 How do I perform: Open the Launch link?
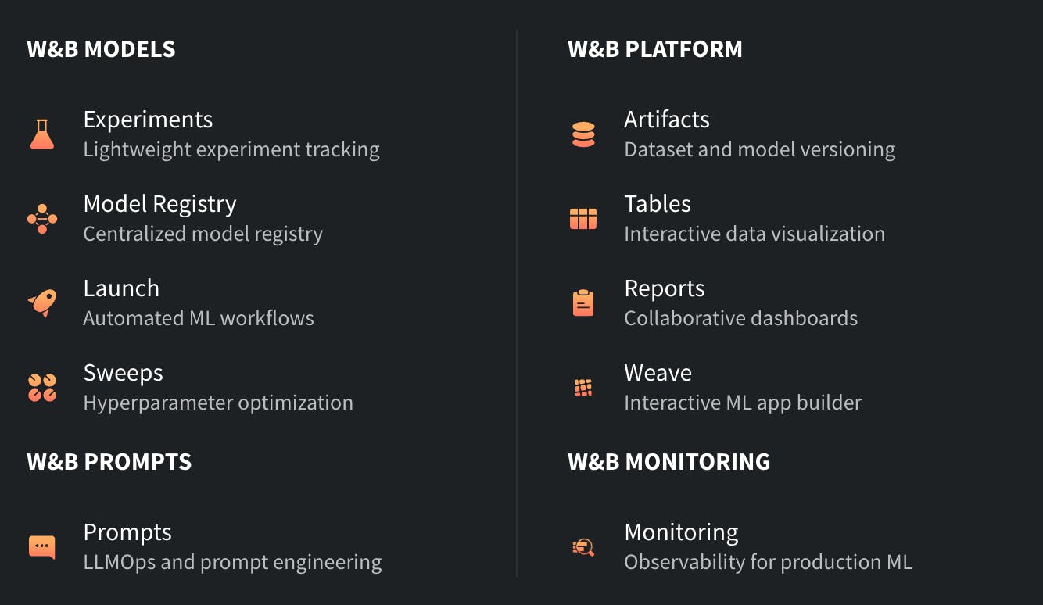(x=121, y=288)
